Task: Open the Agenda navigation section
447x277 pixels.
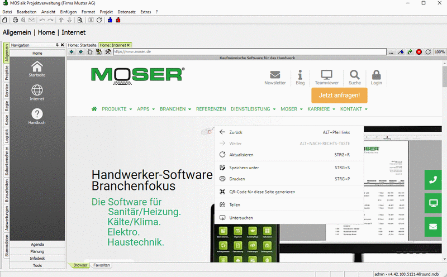Action: point(37,244)
